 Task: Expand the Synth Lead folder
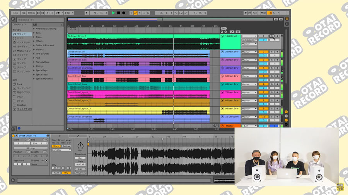tap(34, 74)
